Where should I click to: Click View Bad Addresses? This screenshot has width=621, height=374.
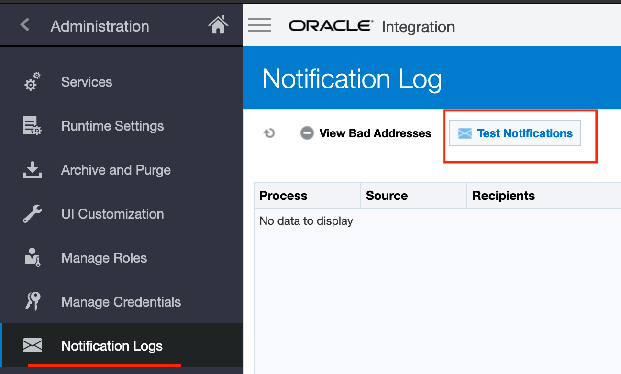click(x=366, y=133)
